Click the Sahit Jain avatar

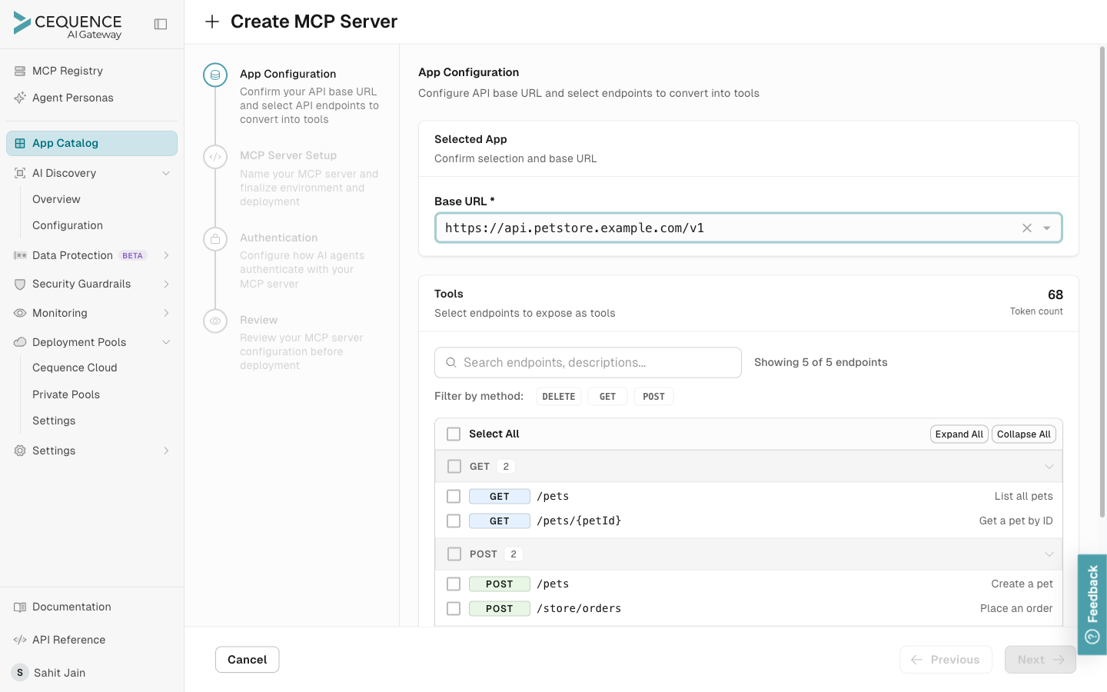20,673
